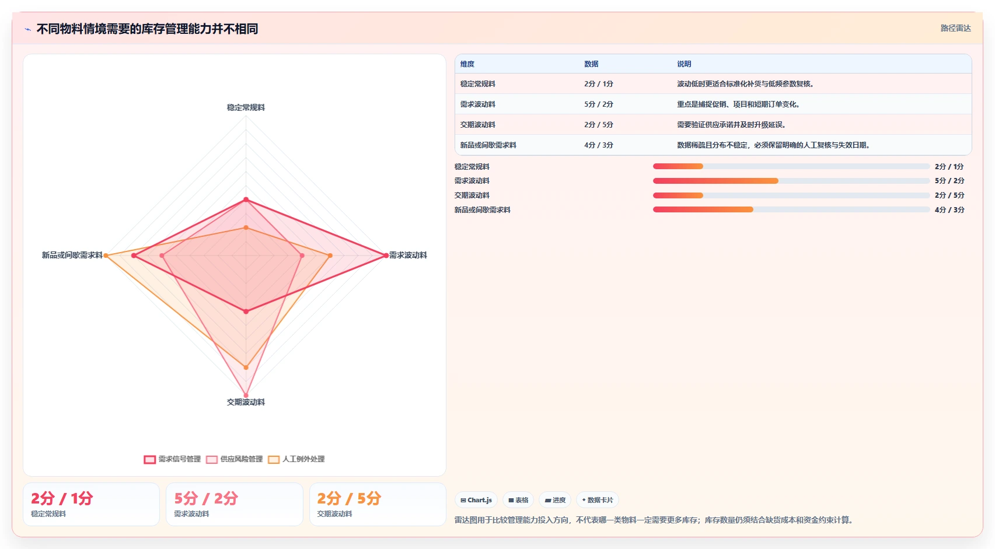
Task: Click the 交期波动料 progress bar
Action: 791,195
